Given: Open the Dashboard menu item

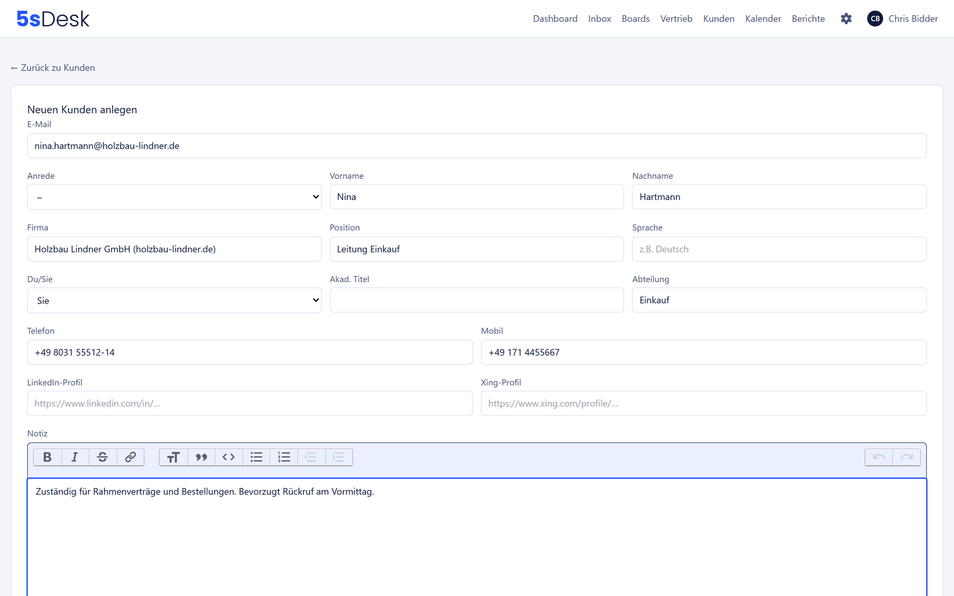Looking at the screenshot, I should (x=555, y=19).
